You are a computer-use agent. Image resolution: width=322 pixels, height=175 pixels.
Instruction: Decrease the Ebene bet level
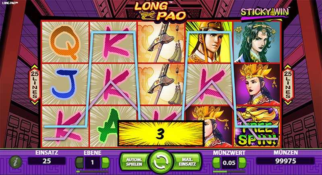point(79,163)
